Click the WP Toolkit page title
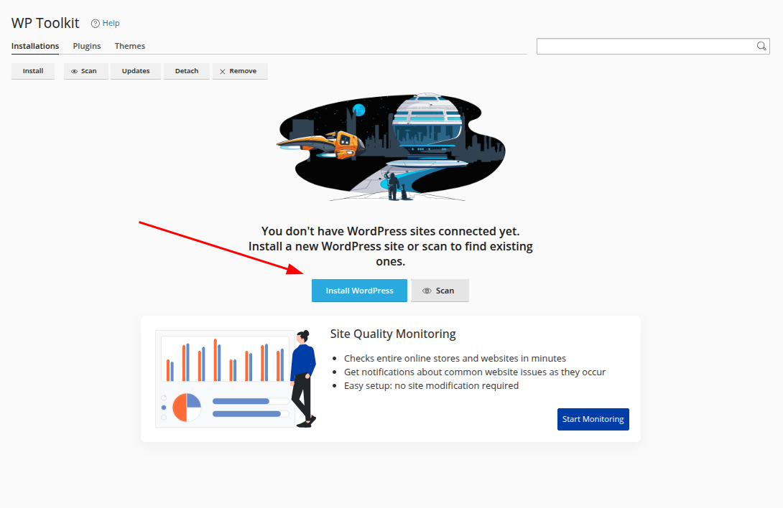 (x=45, y=23)
